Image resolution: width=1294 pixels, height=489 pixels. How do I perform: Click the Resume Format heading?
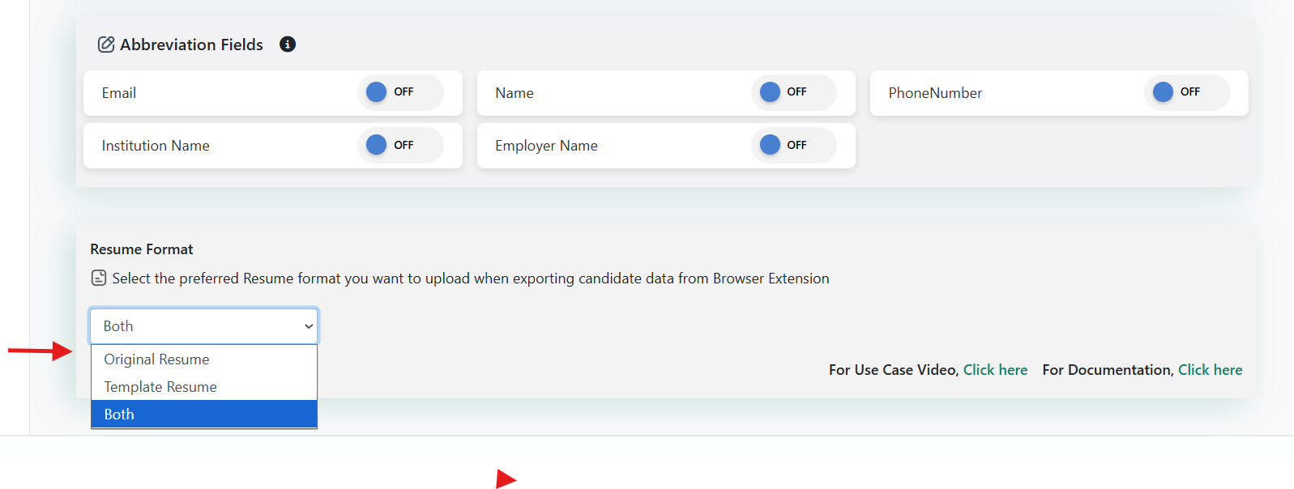142,249
